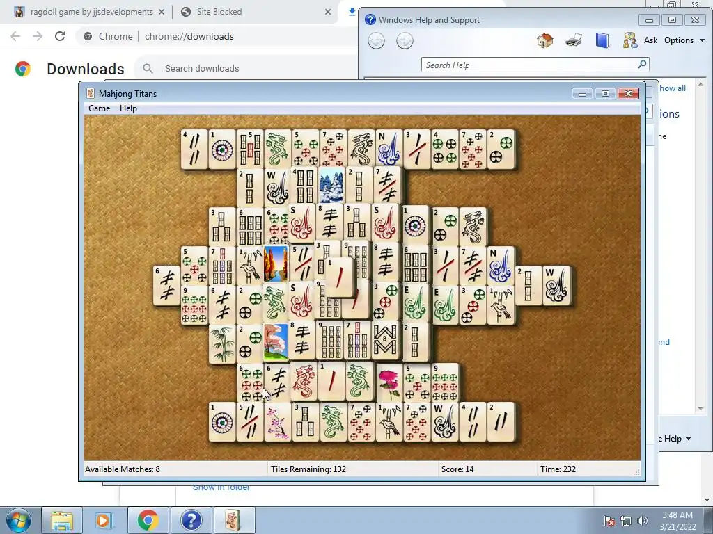
Task: Select the West wind tile in the bottom row
Action: (445, 422)
